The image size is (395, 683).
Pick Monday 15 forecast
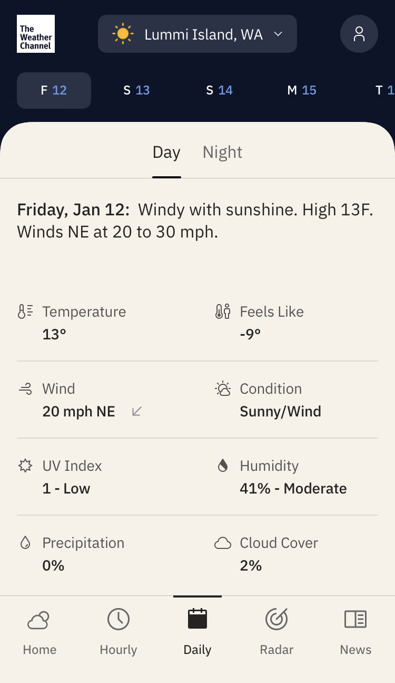[302, 90]
